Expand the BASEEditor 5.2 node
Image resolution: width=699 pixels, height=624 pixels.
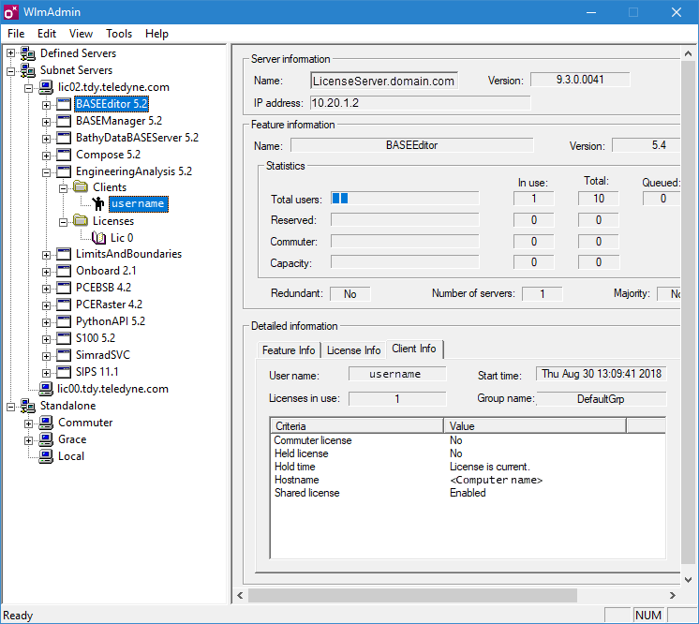[x=46, y=104]
